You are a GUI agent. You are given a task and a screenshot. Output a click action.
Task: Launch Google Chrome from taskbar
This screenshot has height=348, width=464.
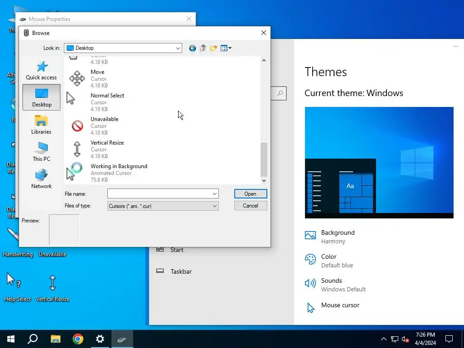click(78, 339)
